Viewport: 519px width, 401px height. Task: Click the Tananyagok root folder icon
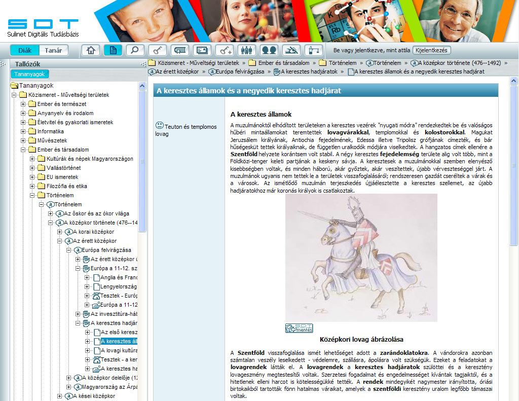(14, 86)
